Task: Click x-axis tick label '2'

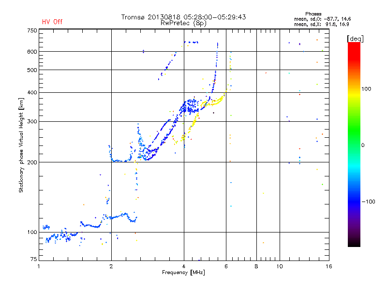Action: point(111,266)
